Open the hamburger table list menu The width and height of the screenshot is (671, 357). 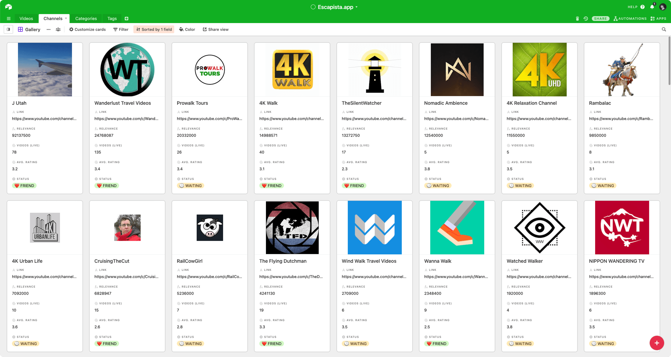click(8, 19)
